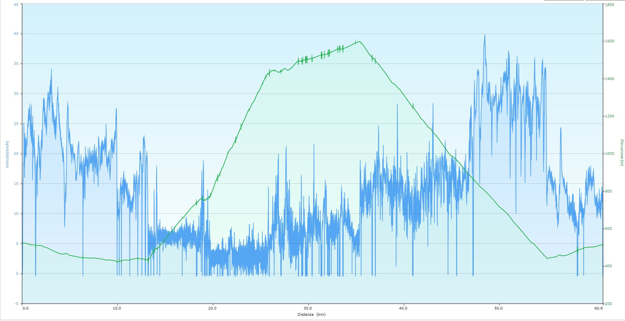Click the Distanza (km) axis title
This screenshot has width=625, height=321.
[x=312, y=314]
